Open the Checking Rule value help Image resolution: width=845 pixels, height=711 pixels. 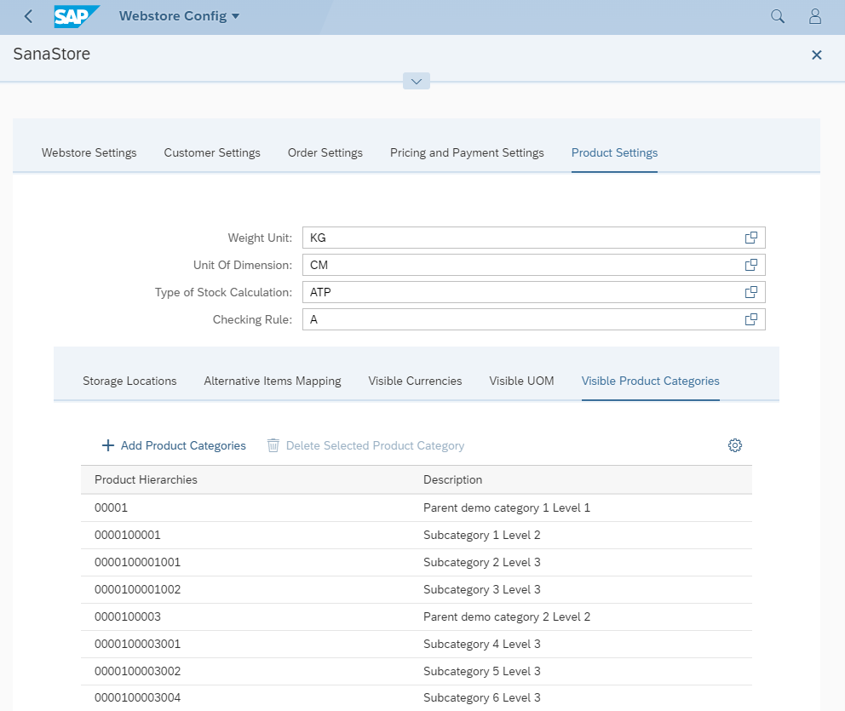pyautogui.click(x=750, y=319)
